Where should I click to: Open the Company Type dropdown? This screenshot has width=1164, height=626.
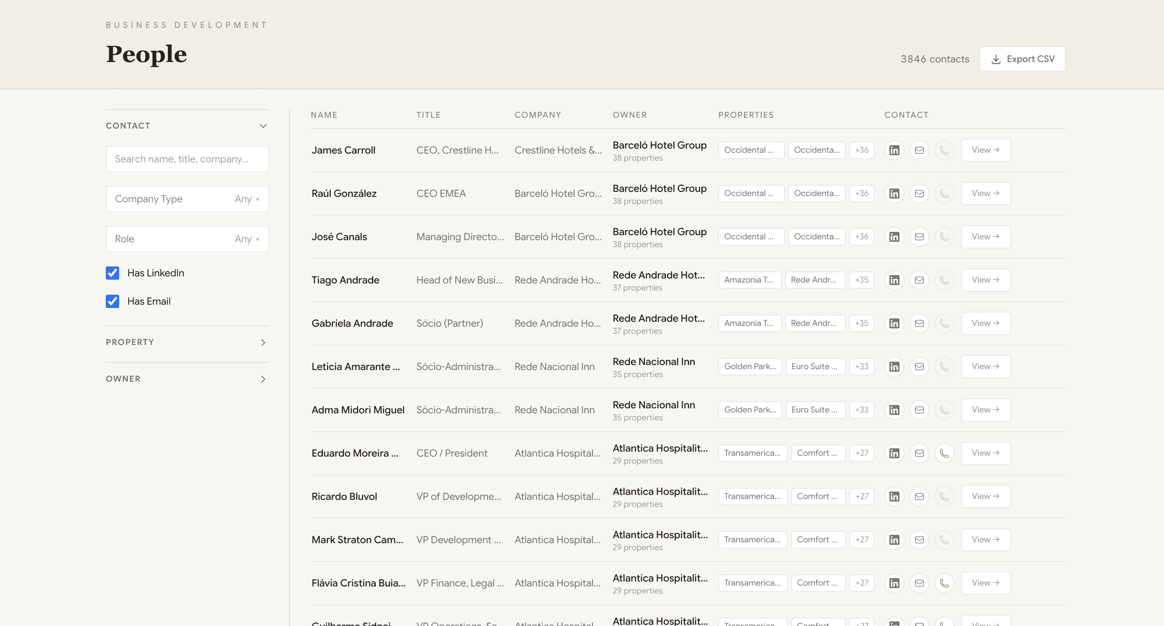[187, 199]
